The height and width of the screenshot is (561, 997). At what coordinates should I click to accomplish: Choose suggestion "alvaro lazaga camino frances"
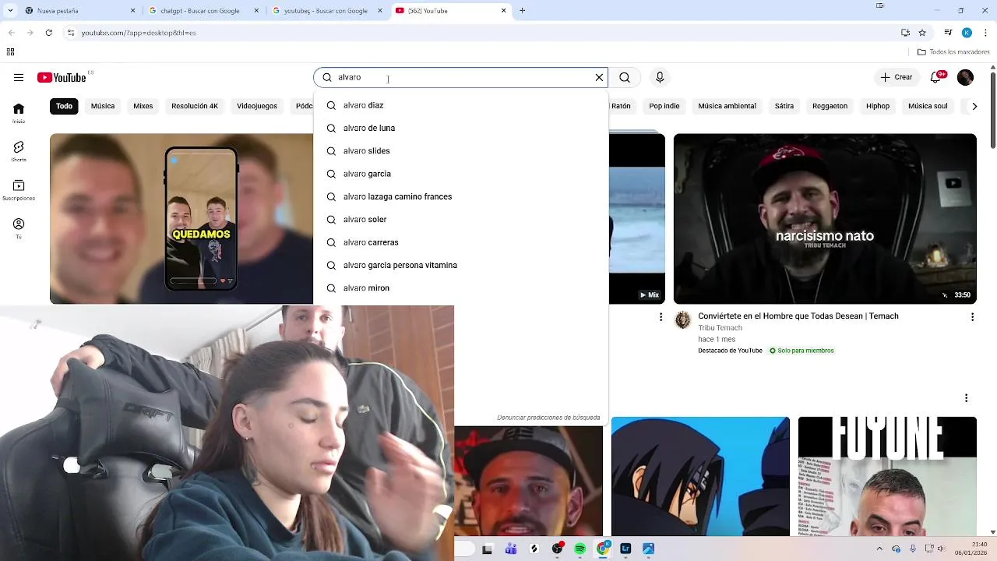(460, 196)
